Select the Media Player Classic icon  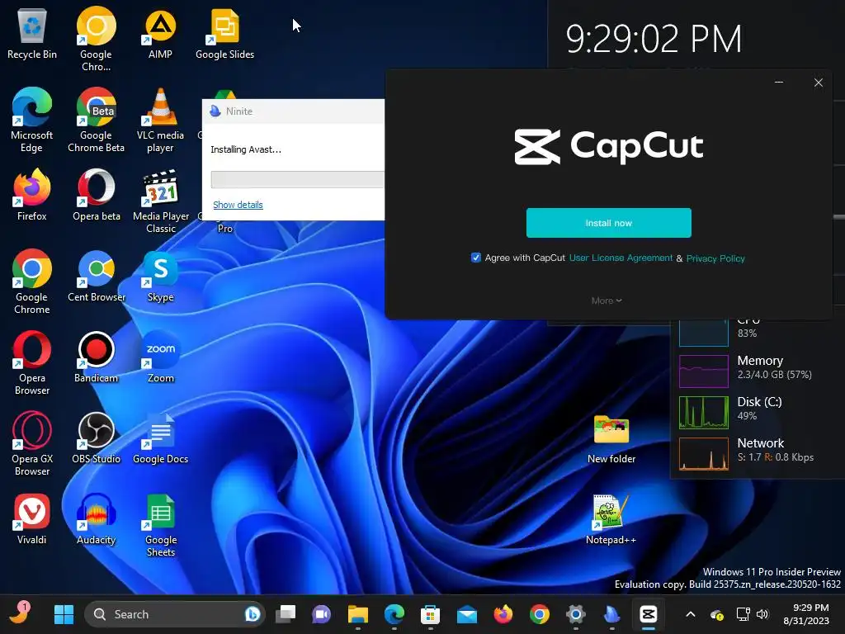[x=161, y=201]
